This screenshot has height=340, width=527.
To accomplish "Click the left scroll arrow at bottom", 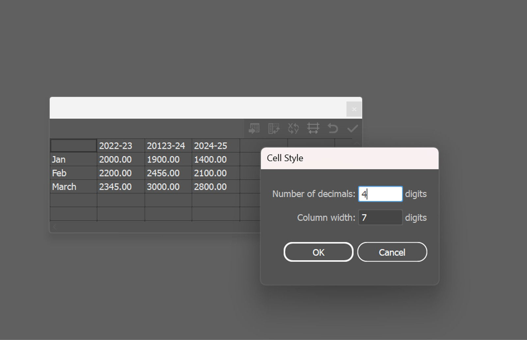I will point(54,226).
